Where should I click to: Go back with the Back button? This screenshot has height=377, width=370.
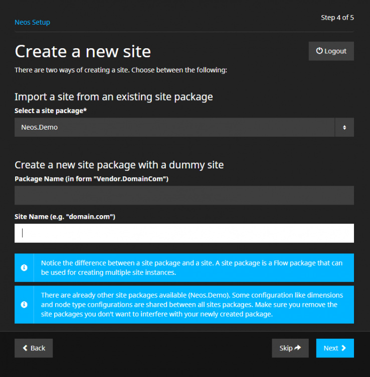point(34,348)
